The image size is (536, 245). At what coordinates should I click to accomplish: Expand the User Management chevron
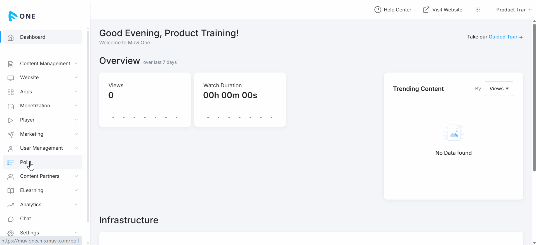[76, 148]
